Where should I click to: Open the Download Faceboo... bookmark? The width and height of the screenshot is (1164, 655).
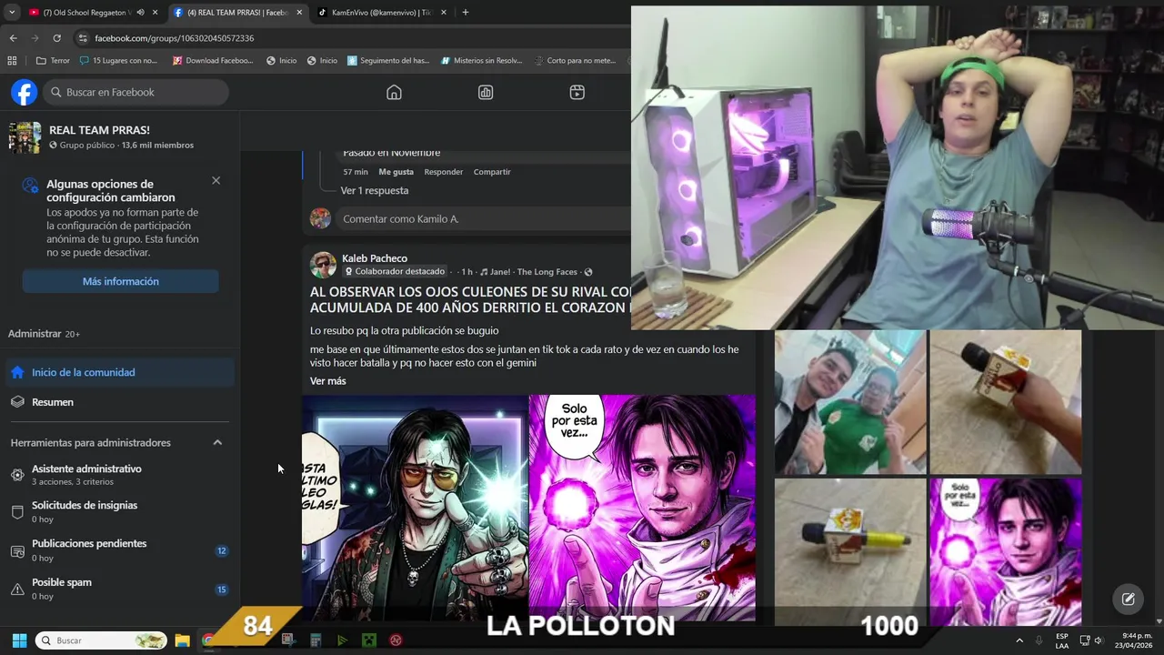point(212,61)
